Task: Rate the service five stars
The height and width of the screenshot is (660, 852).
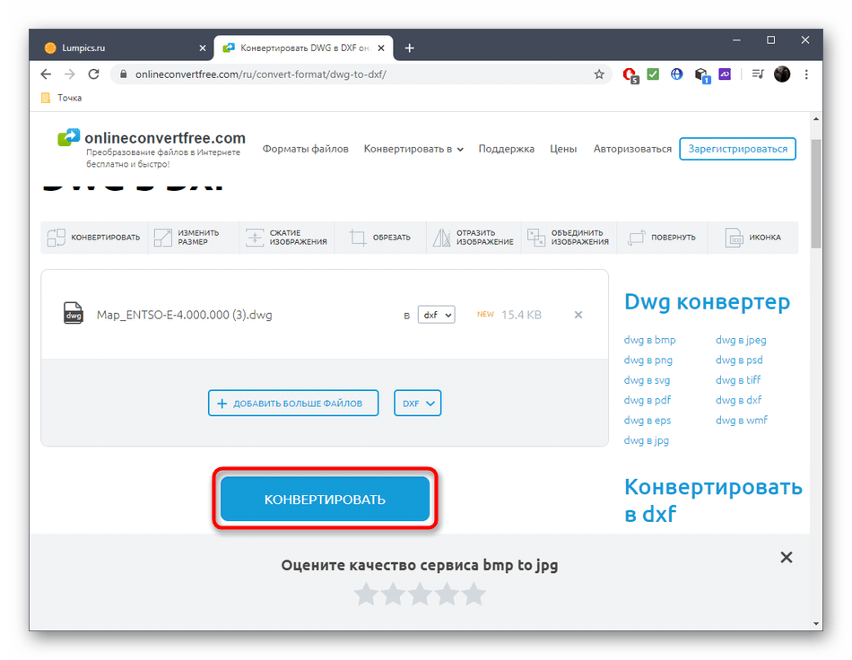Action: [x=474, y=594]
